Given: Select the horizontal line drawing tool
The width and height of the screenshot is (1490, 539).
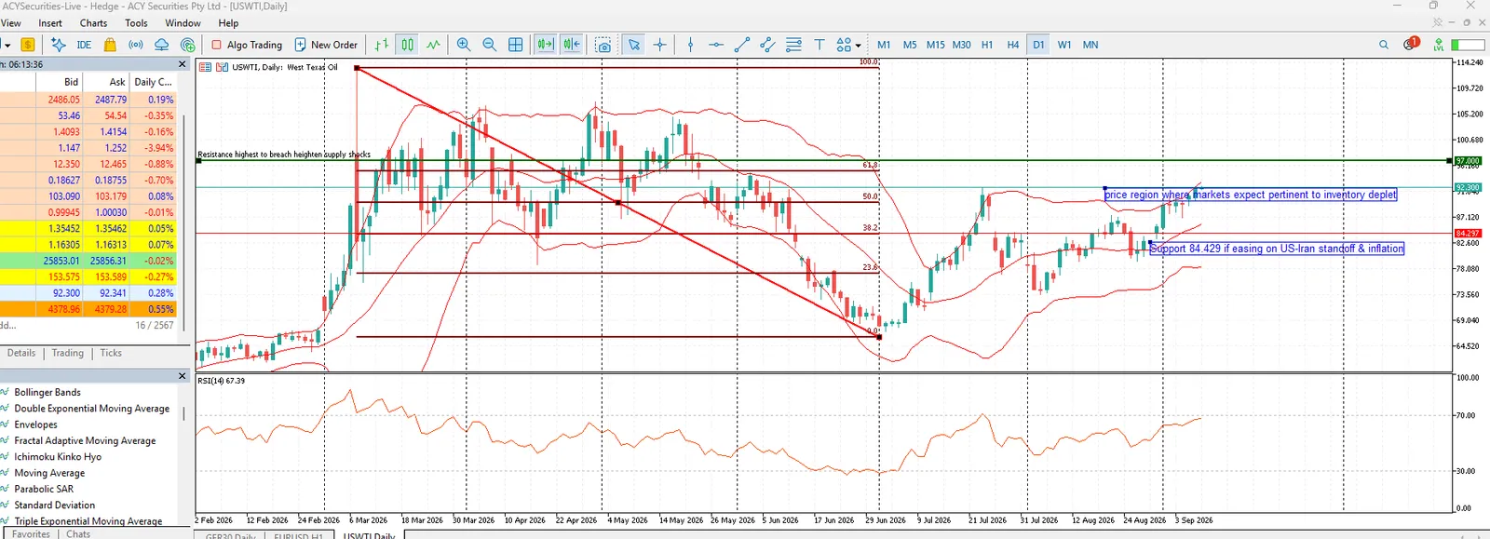Looking at the screenshot, I should pos(716,45).
